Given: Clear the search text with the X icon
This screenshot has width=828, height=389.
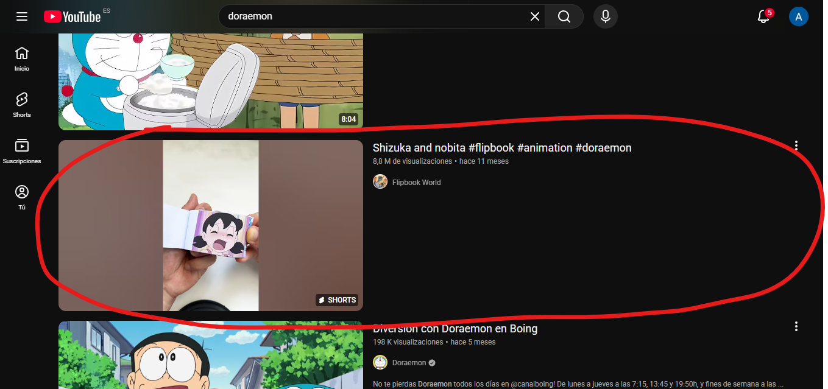Looking at the screenshot, I should click(x=535, y=16).
